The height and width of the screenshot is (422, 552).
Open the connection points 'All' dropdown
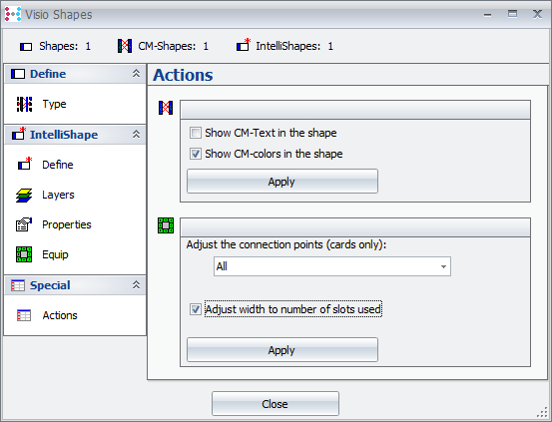click(x=332, y=266)
